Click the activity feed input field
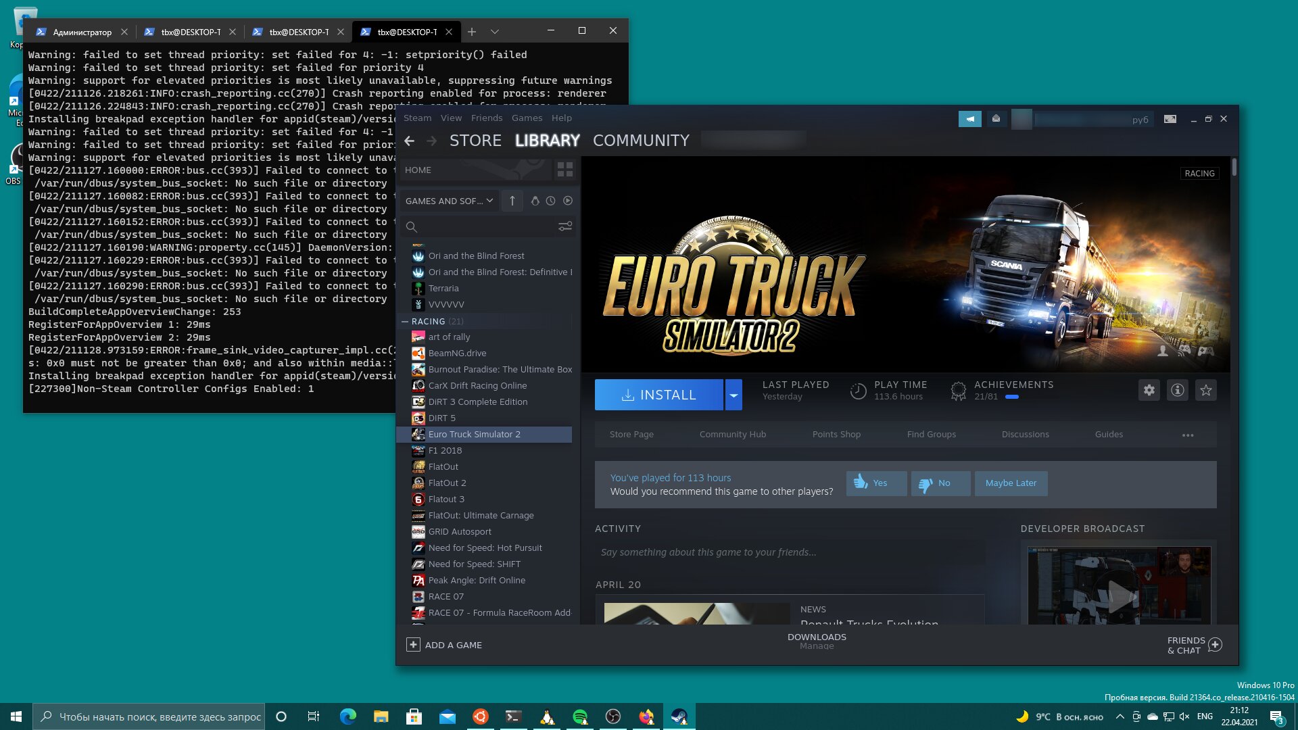 (795, 552)
